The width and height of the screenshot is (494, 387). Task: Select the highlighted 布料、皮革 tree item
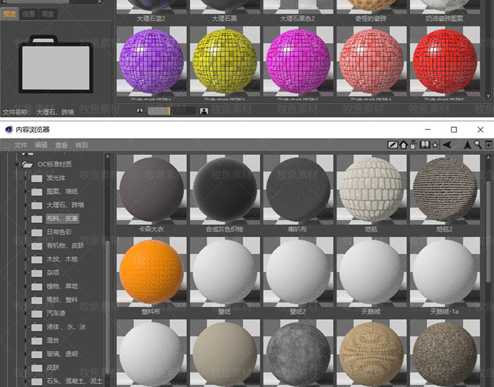[x=63, y=219]
